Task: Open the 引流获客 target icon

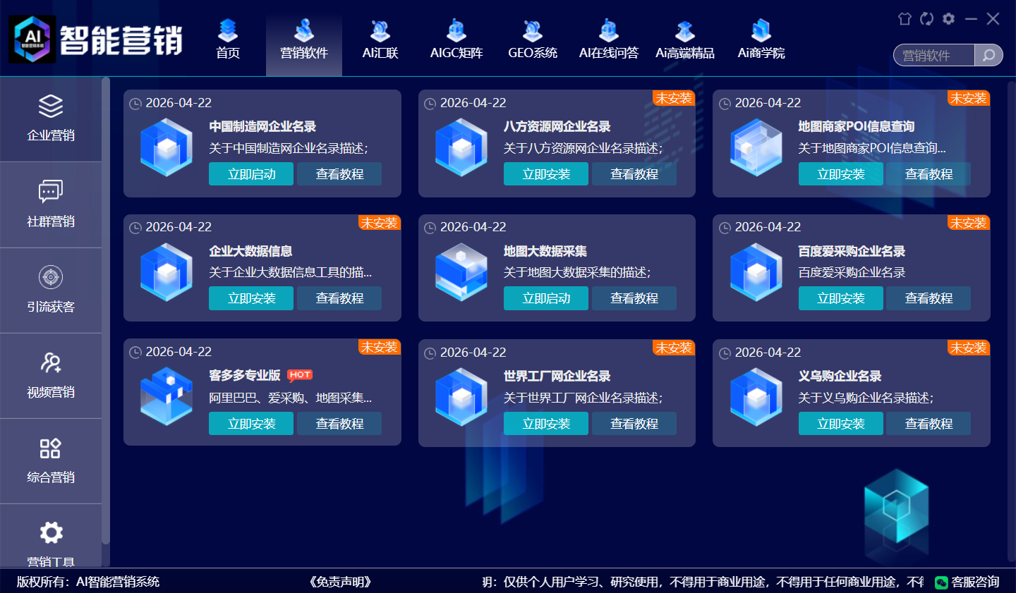Action: click(x=51, y=277)
